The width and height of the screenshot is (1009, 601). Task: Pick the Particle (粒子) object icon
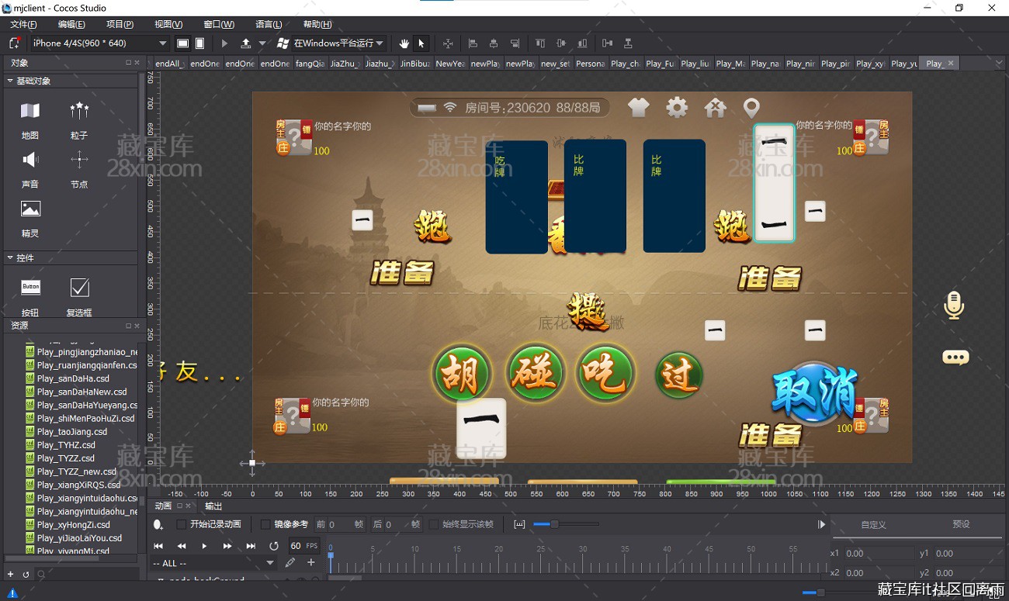tap(79, 112)
